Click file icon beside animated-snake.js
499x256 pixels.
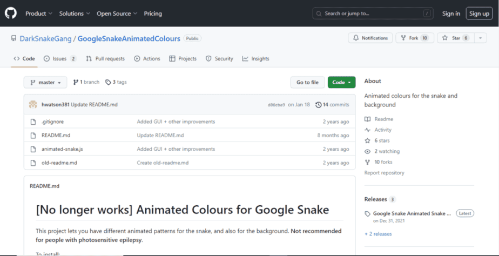click(33, 149)
